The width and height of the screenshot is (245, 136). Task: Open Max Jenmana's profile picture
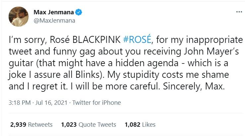click(x=18, y=17)
